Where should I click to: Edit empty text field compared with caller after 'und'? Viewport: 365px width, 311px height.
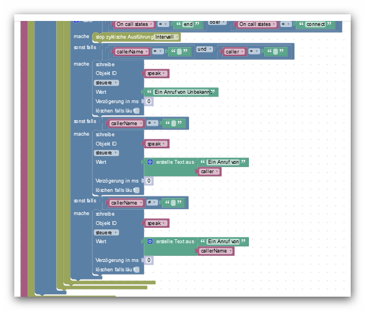(275, 51)
